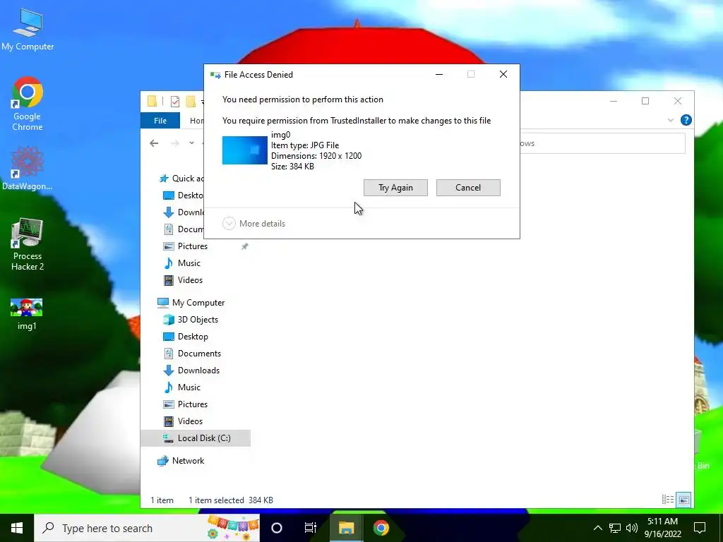Screen dimensions: 723x542
Task: Click the properties checkmark icon in Explorer title bar
Action: click(x=175, y=102)
